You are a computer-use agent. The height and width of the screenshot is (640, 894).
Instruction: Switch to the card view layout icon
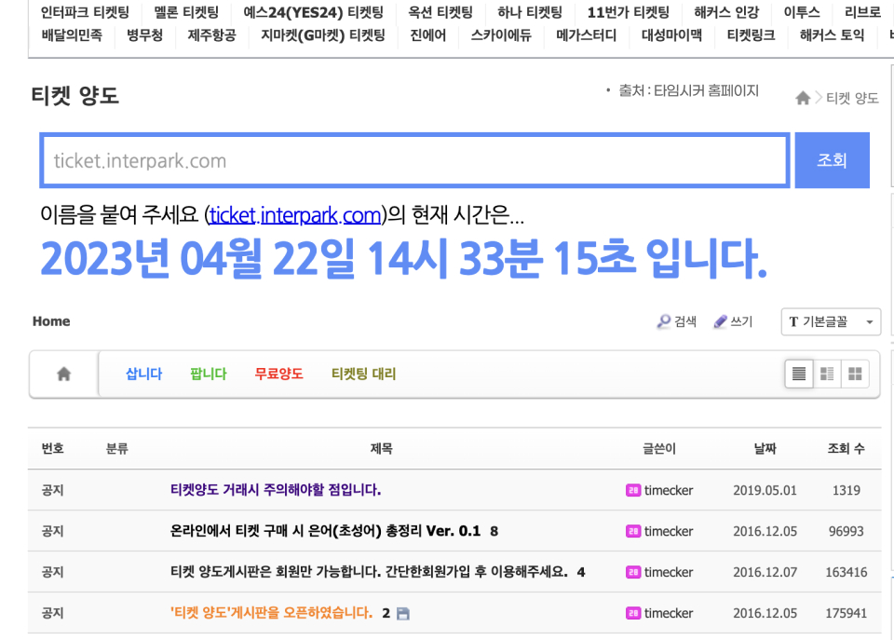click(x=826, y=373)
